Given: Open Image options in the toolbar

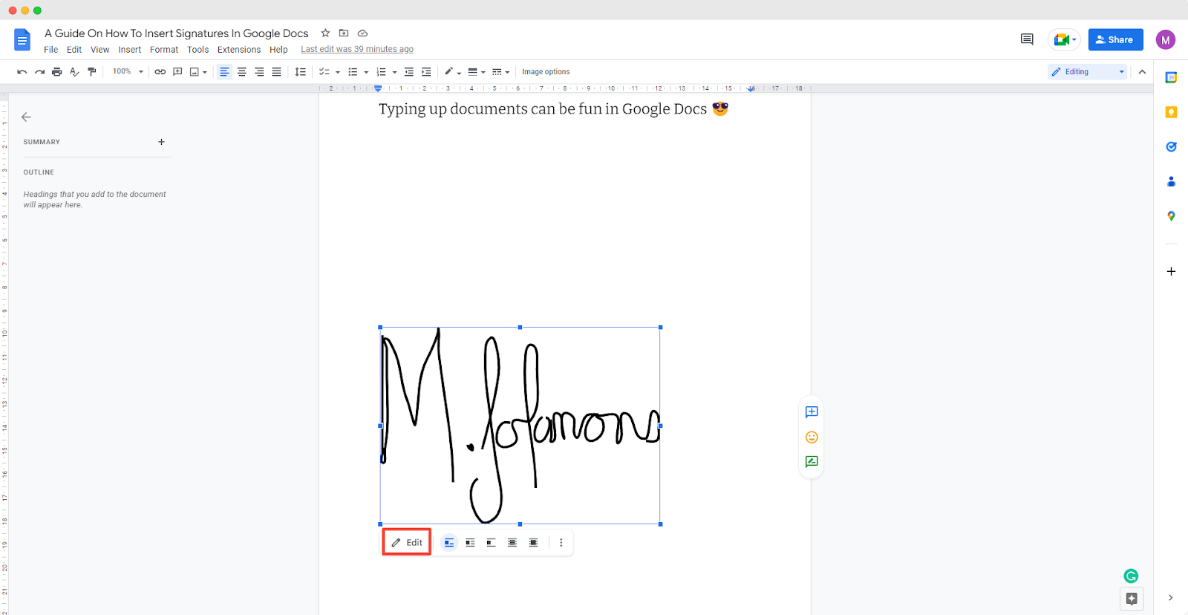Looking at the screenshot, I should pyautogui.click(x=546, y=72).
